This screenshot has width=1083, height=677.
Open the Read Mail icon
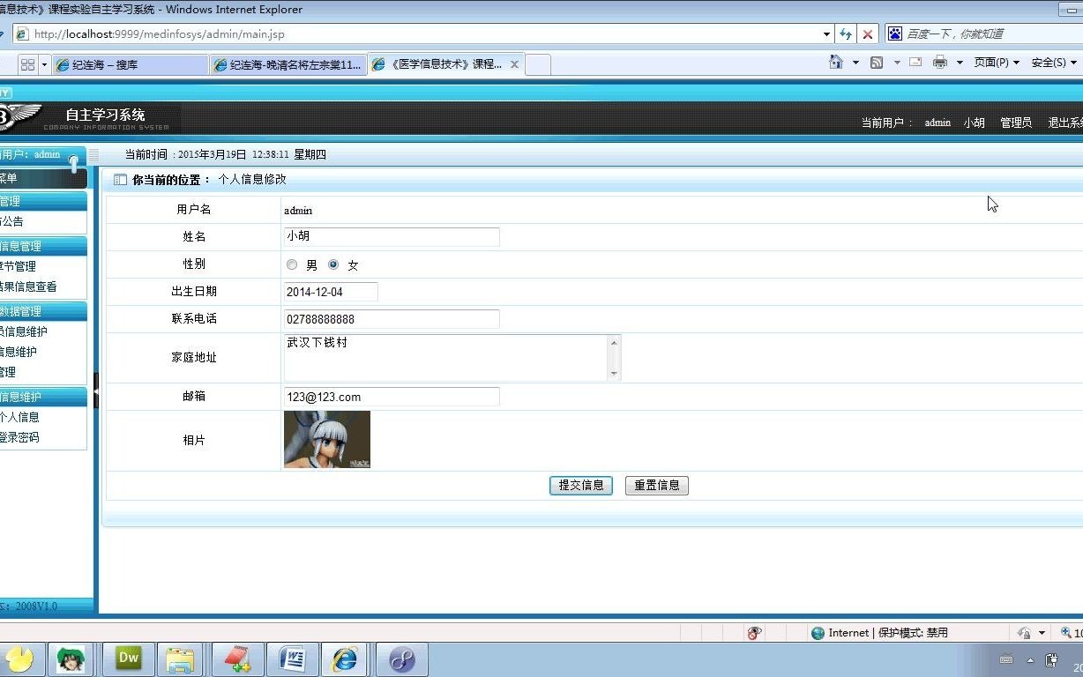pos(915,62)
